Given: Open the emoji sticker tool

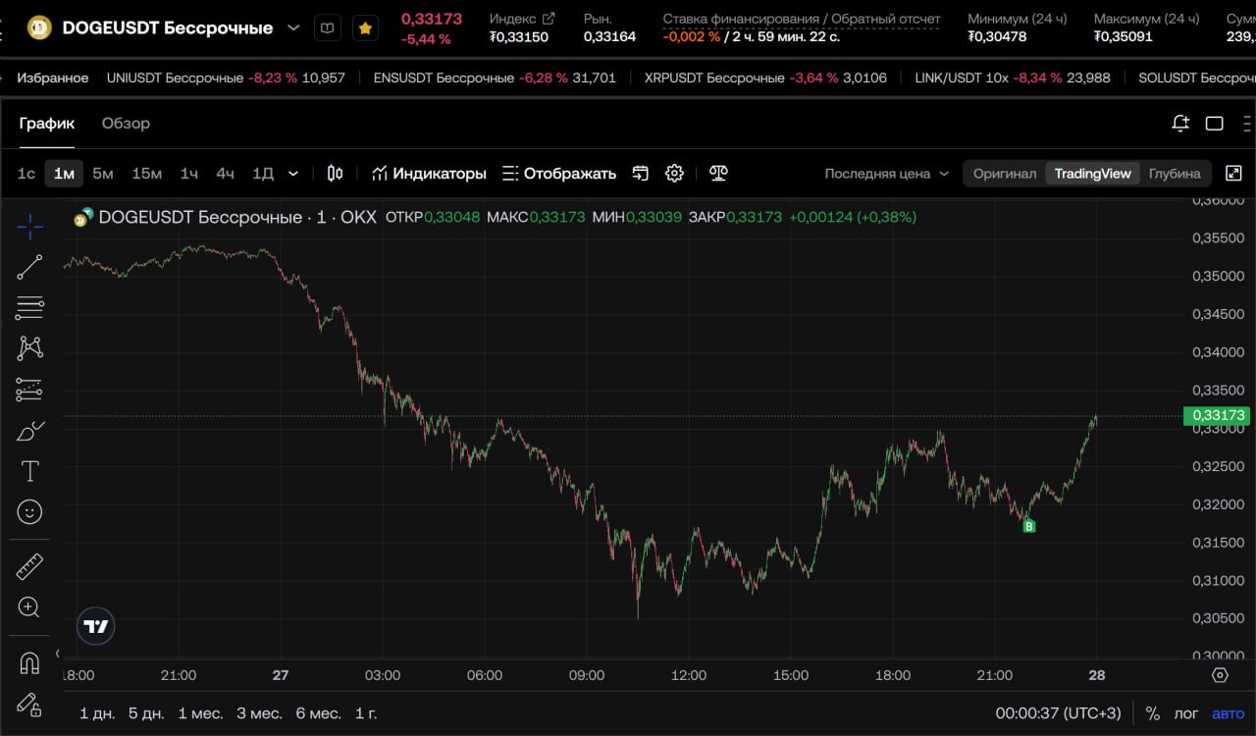Looking at the screenshot, I should (30, 512).
